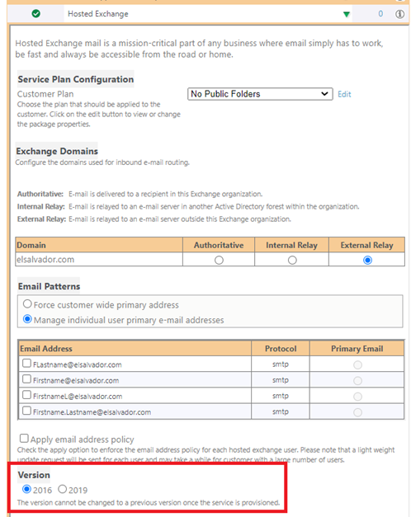Collapse Hosted Exchange using green triangle

pyautogui.click(x=347, y=15)
